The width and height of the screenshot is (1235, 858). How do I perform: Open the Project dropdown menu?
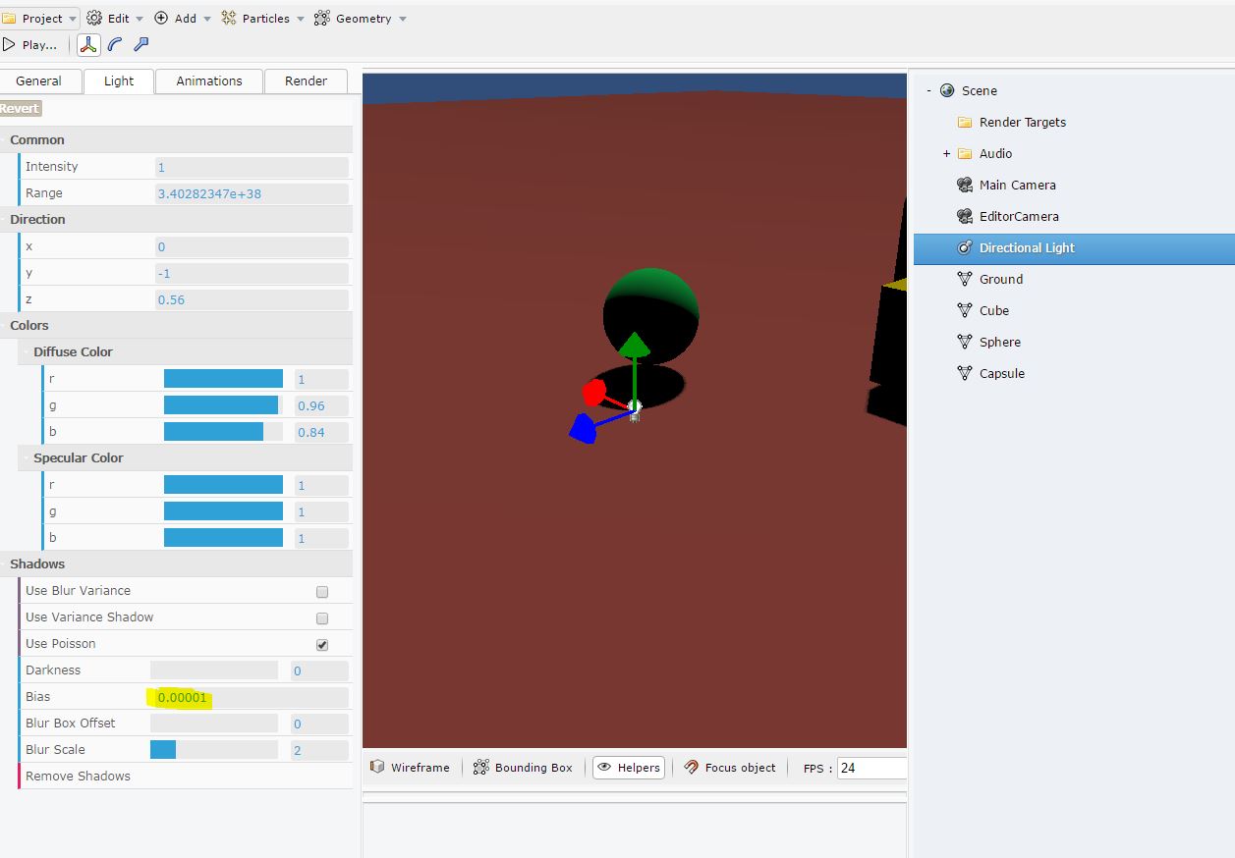40,19
